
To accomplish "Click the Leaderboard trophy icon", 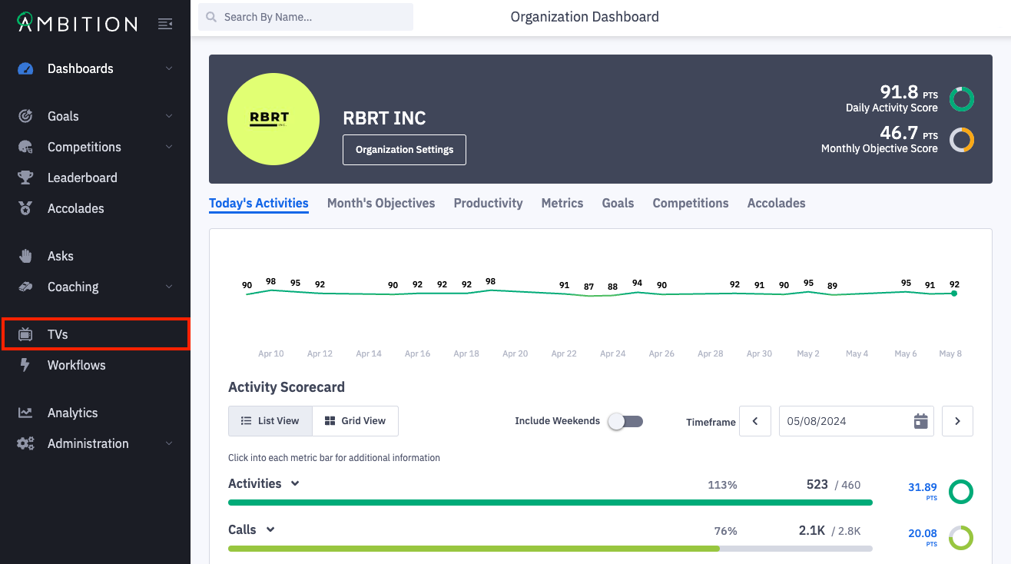I will 25,177.
